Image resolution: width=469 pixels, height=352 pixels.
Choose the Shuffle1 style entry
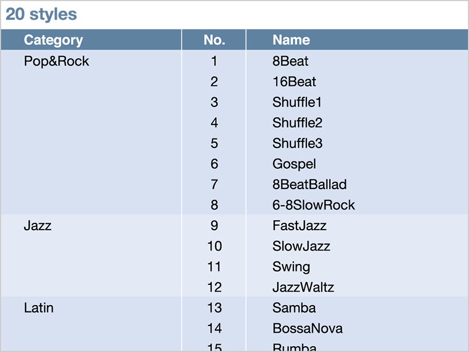[x=297, y=102]
